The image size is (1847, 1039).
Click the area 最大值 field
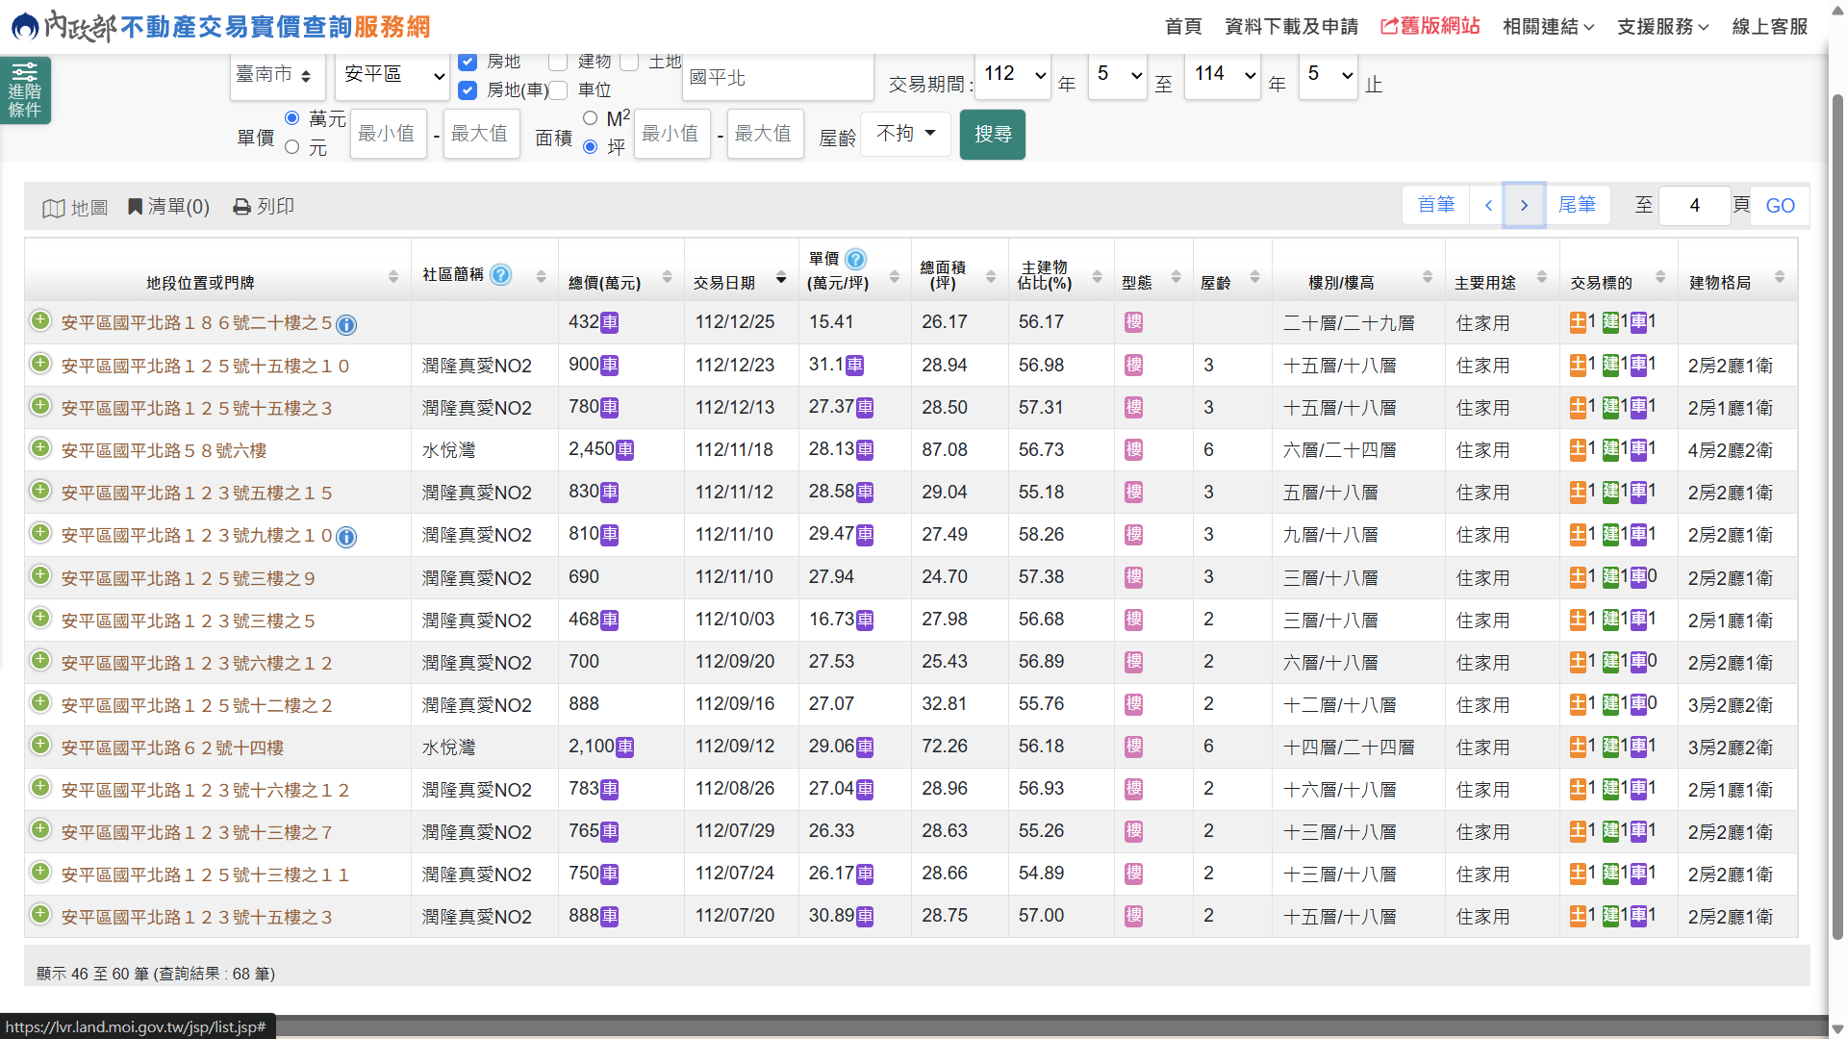coord(765,134)
